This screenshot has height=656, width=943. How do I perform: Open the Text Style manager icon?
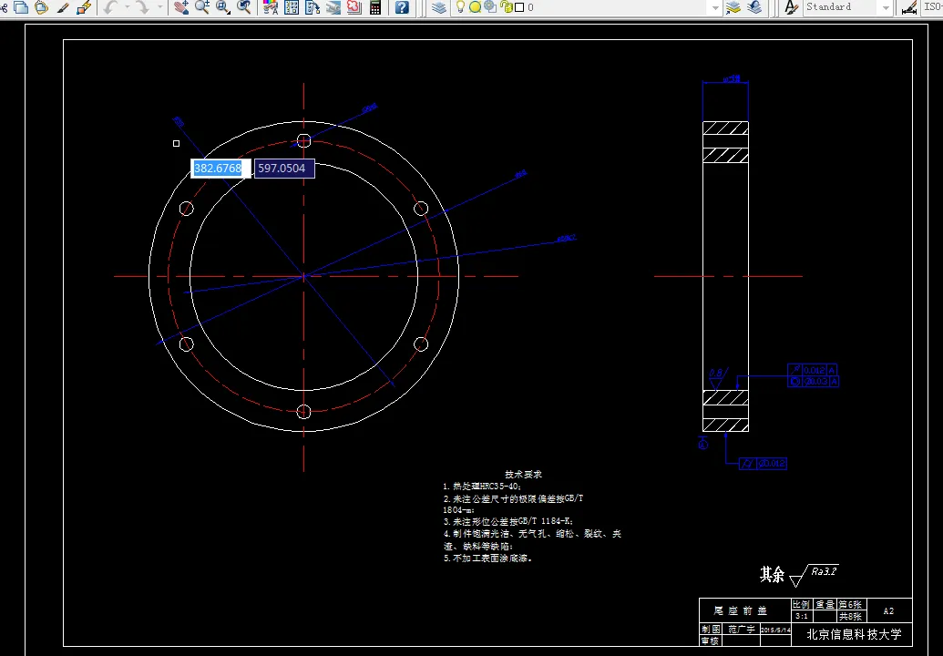(792, 7)
